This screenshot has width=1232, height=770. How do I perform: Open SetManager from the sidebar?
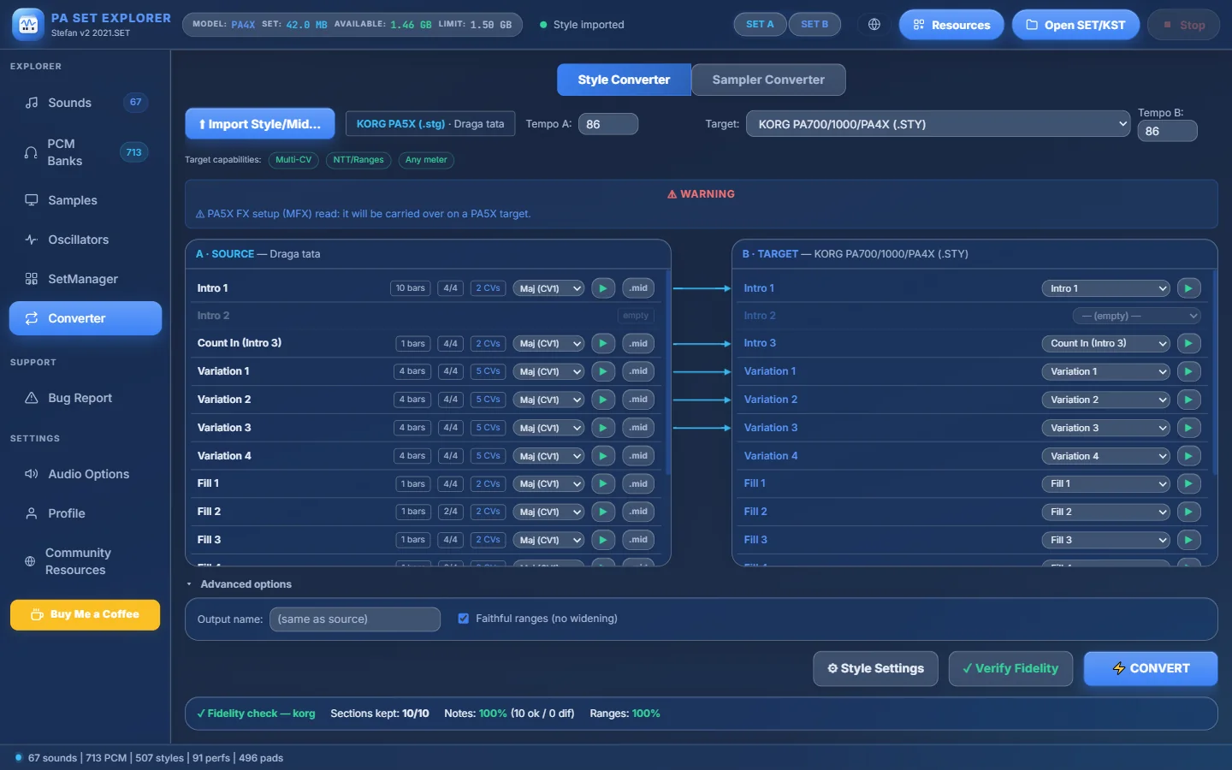click(86, 279)
